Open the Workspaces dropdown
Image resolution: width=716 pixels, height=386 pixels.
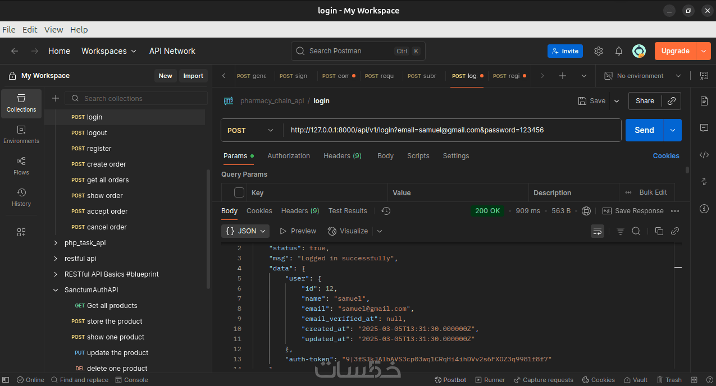point(109,51)
